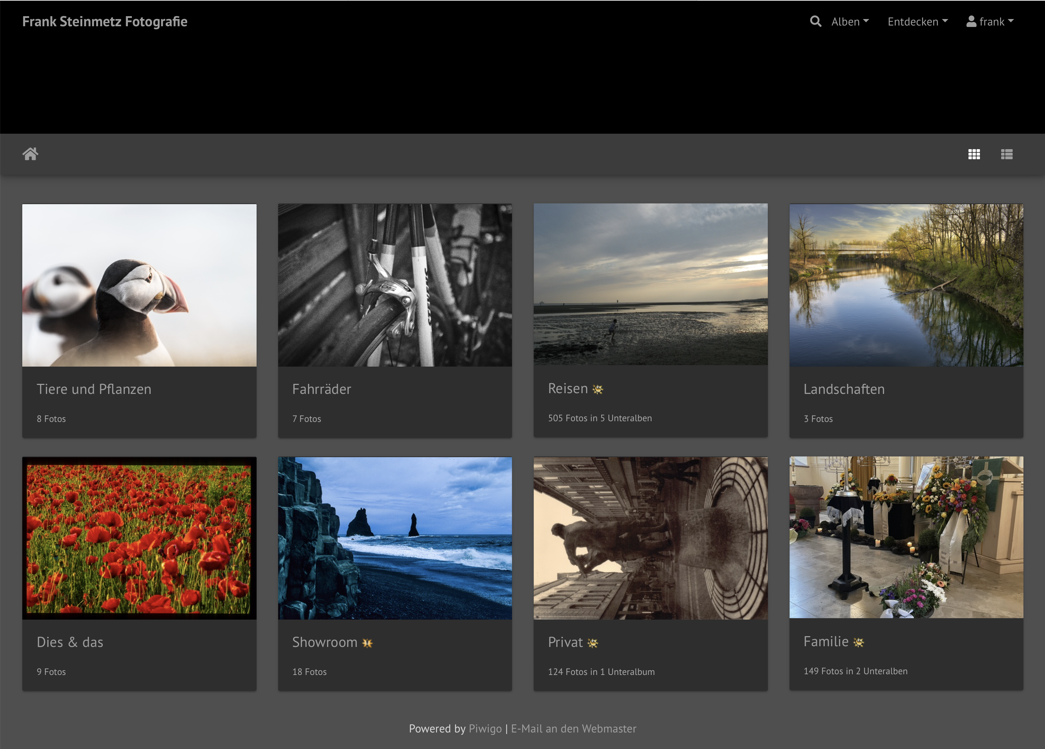
Task: Open the search magnifier icon
Action: pos(815,22)
